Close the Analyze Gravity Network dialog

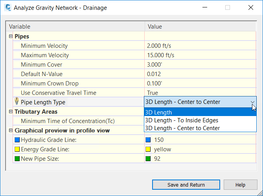point(250,7)
